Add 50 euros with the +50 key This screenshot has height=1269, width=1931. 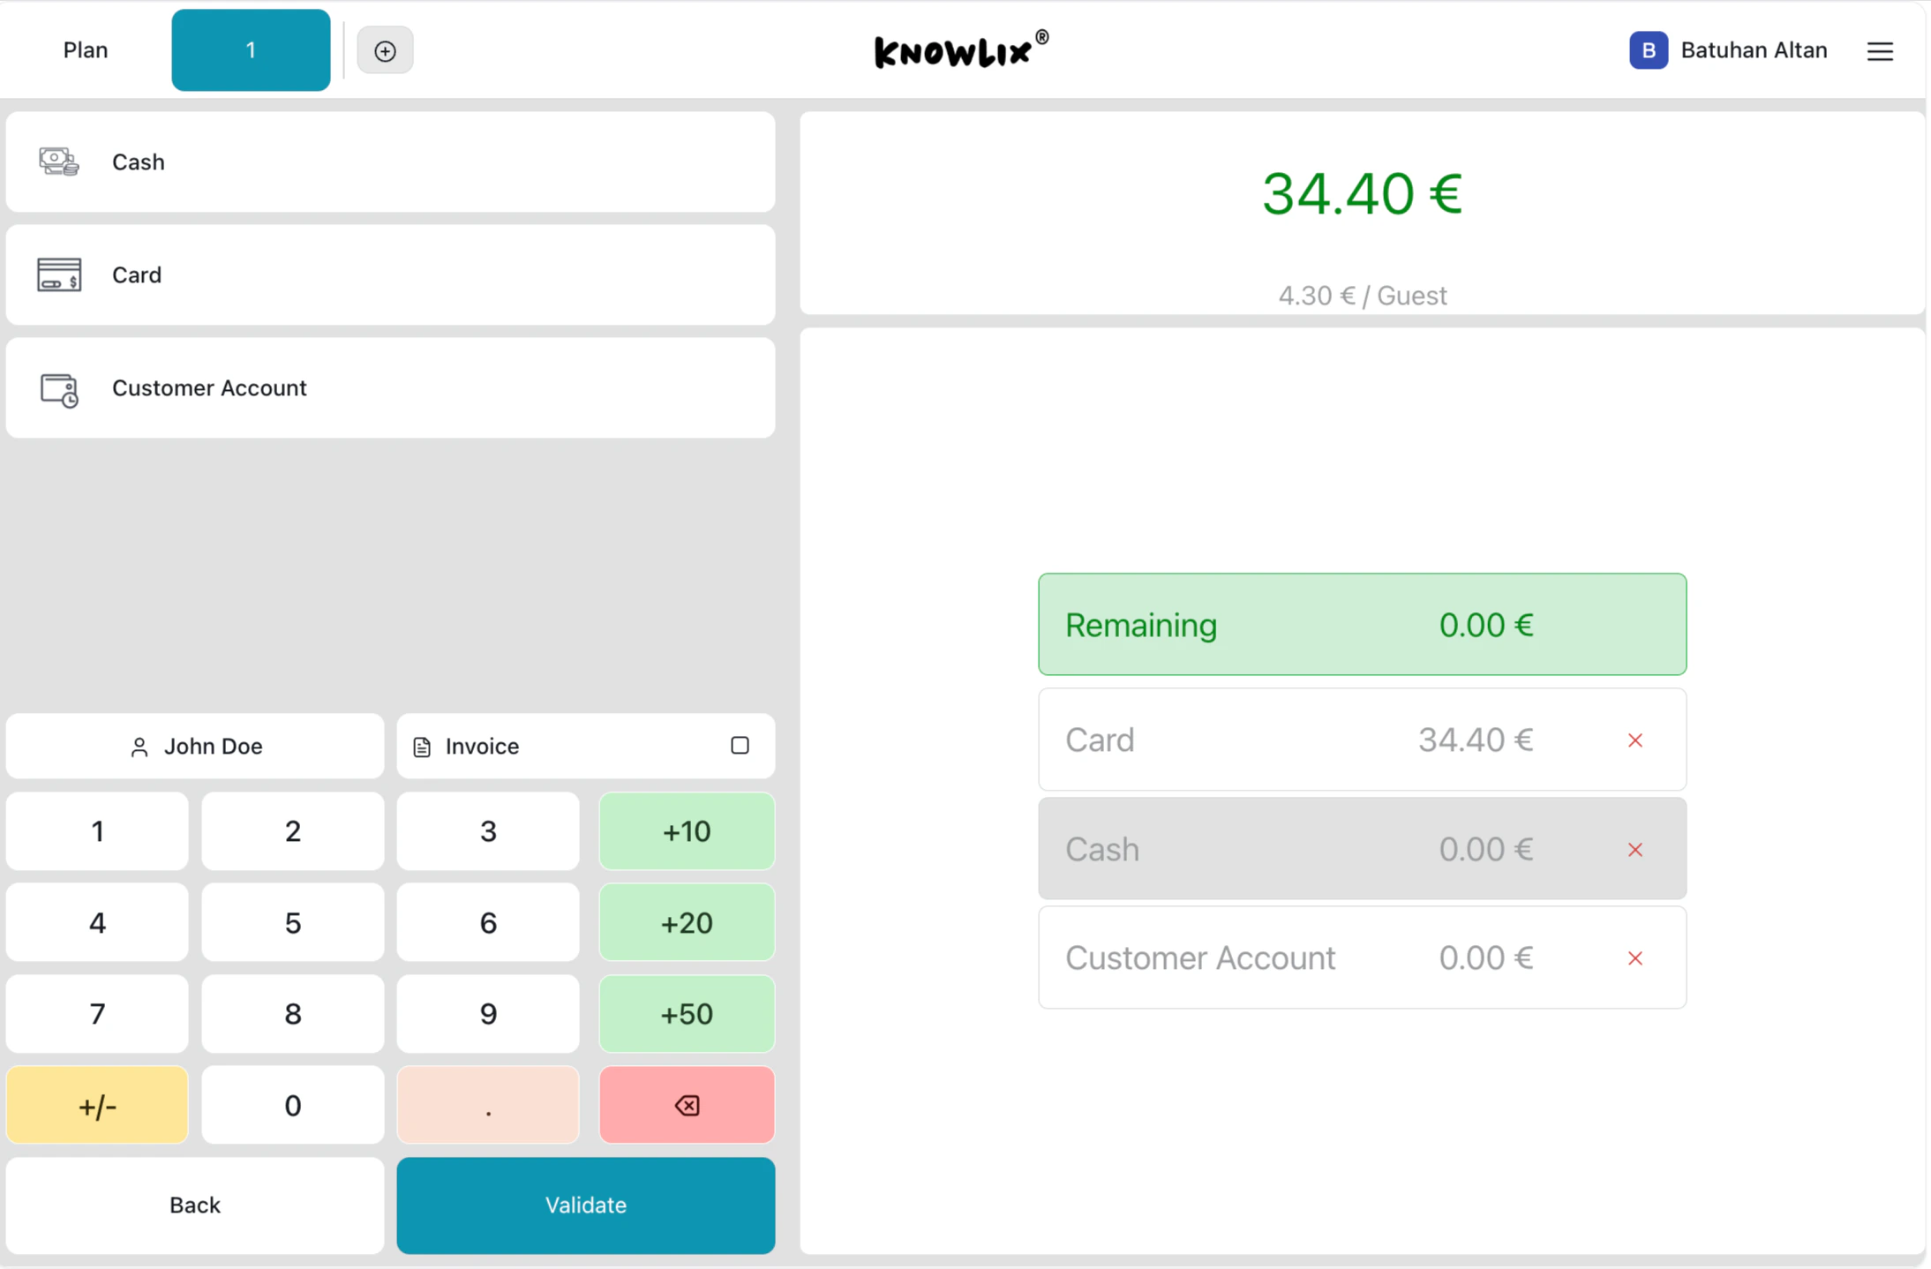686,1013
